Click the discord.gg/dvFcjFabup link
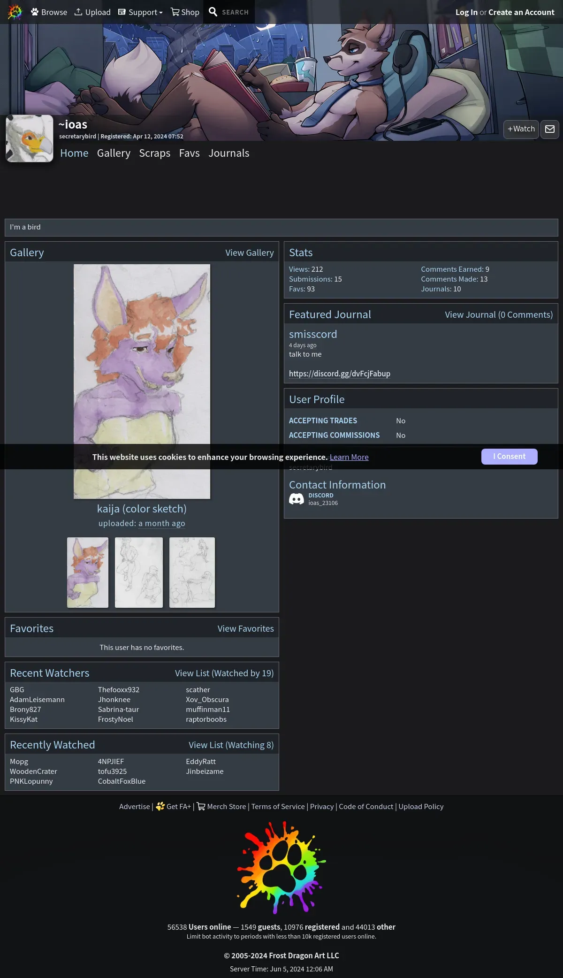The image size is (563, 978). pos(340,374)
